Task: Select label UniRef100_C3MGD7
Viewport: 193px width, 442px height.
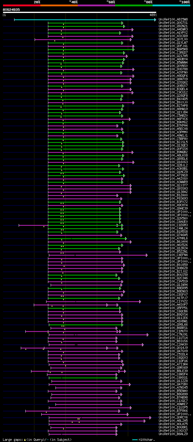Action: [x=173, y=53]
